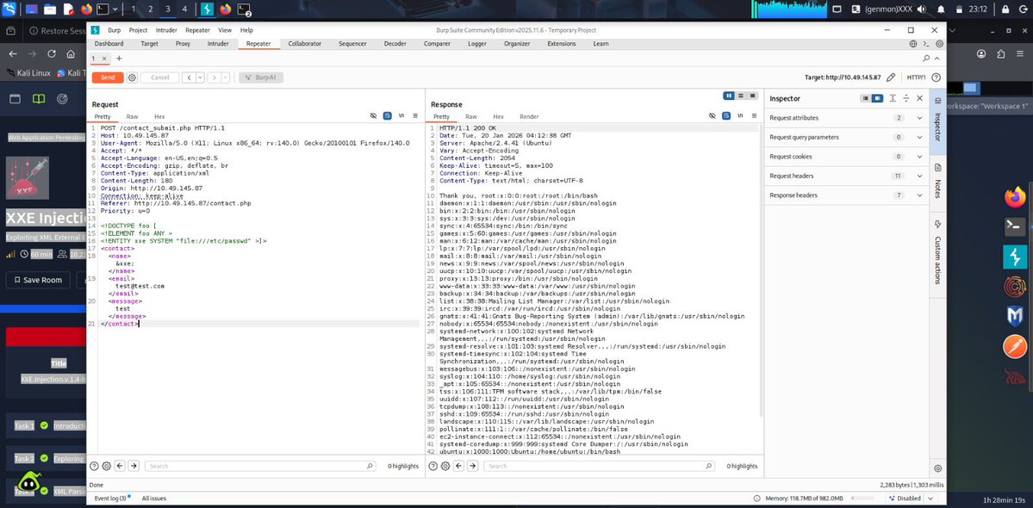
Task: Open Notes side panel
Action: (x=938, y=181)
